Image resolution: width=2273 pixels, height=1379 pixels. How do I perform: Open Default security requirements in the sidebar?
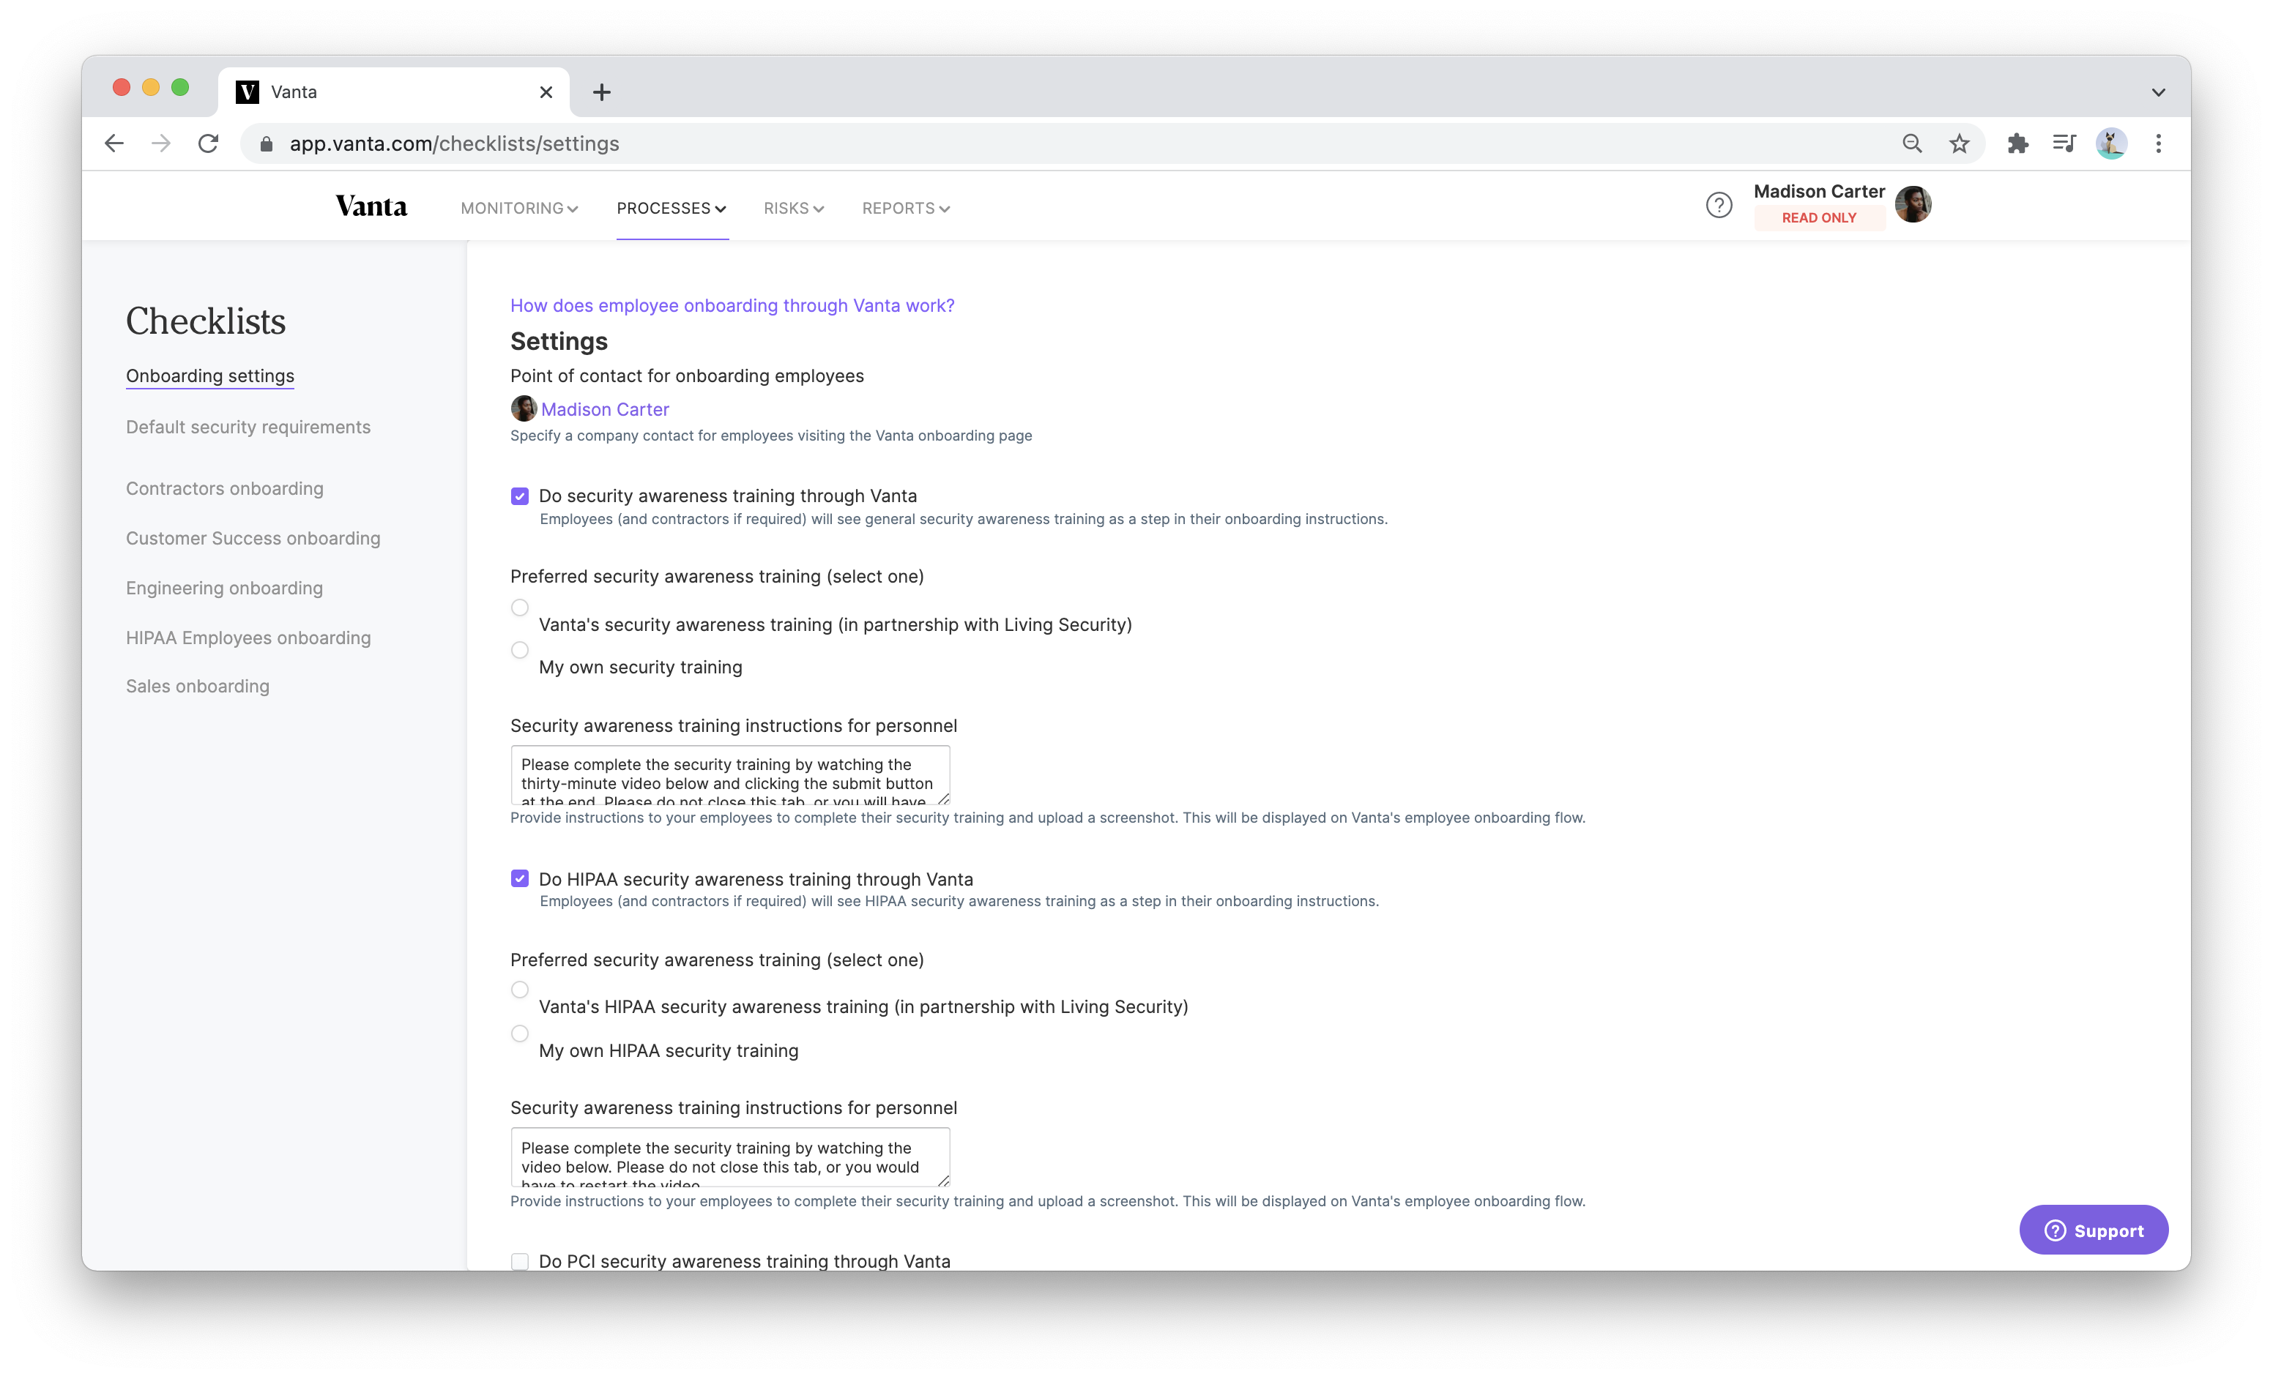click(248, 427)
